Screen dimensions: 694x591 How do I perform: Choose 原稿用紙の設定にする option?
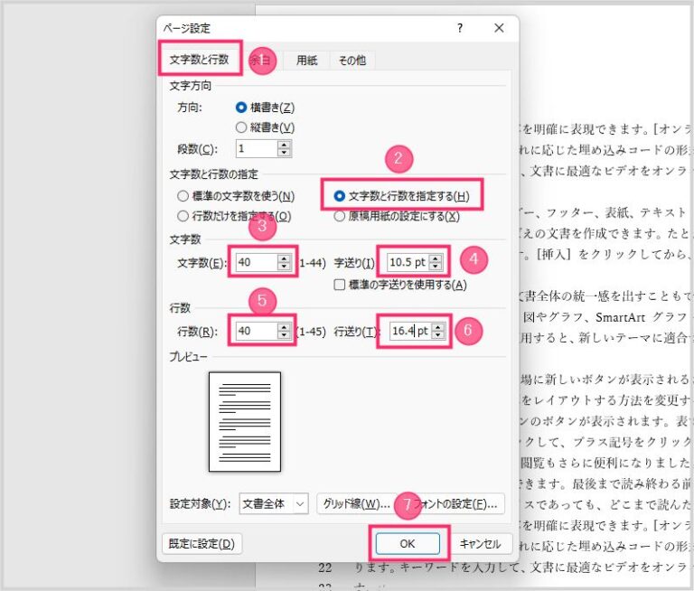click(397, 216)
